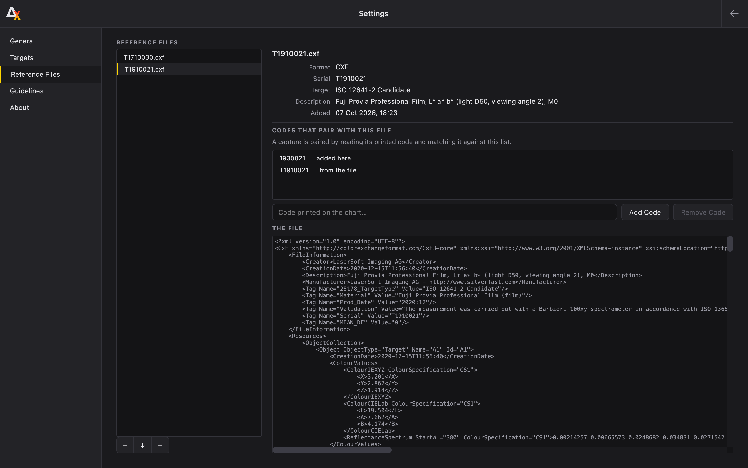This screenshot has height=468, width=748.
Task: Open the Targets settings section
Action: tap(51, 57)
